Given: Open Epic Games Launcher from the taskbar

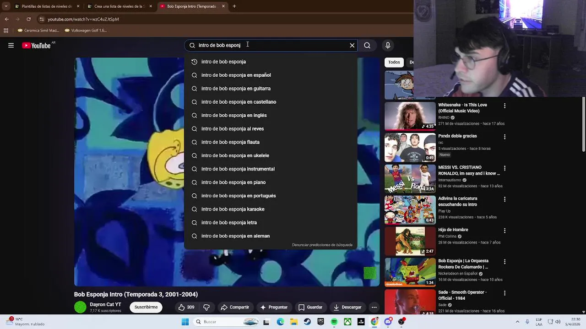Looking at the screenshot, I should point(321,322).
